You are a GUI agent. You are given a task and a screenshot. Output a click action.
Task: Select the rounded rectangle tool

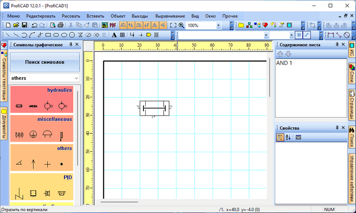point(56,35)
